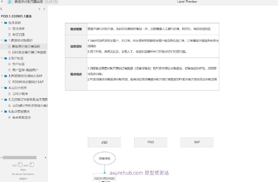The width and height of the screenshot is (278, 182).
Task: Click the SAP swimlane box
Action: coord(197,142)
